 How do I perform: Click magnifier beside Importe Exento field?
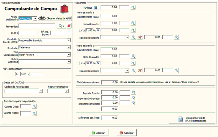point(133,93)
